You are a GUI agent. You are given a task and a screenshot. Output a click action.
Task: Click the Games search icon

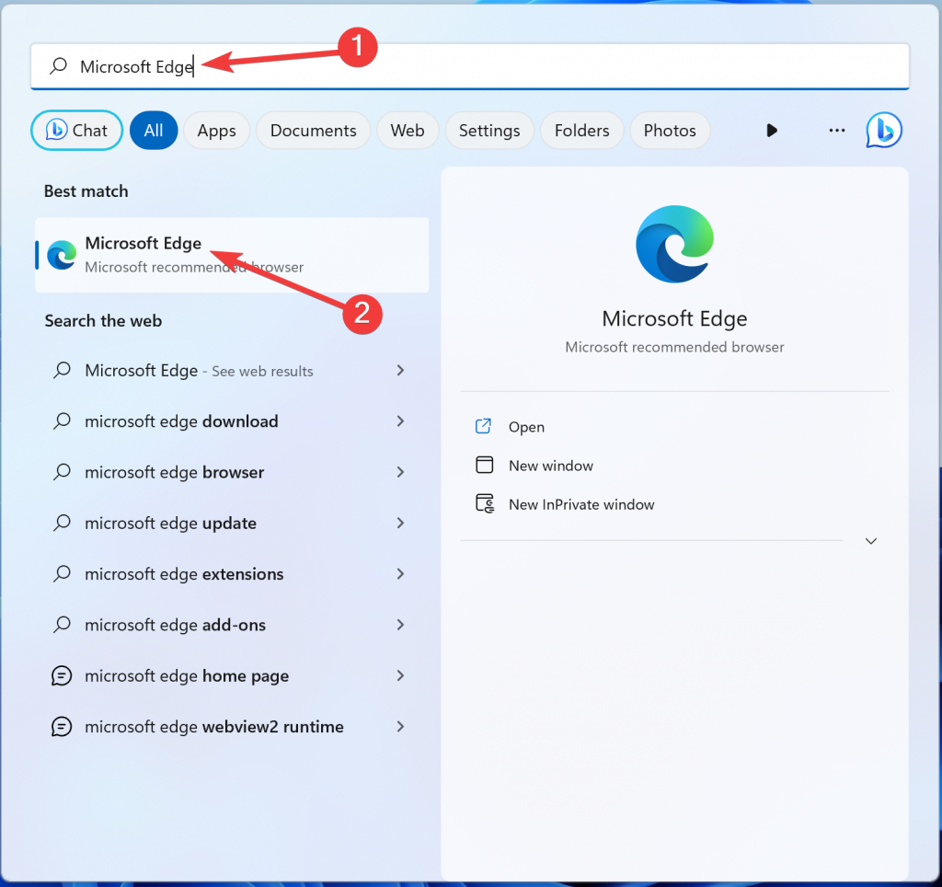(772, 130)
